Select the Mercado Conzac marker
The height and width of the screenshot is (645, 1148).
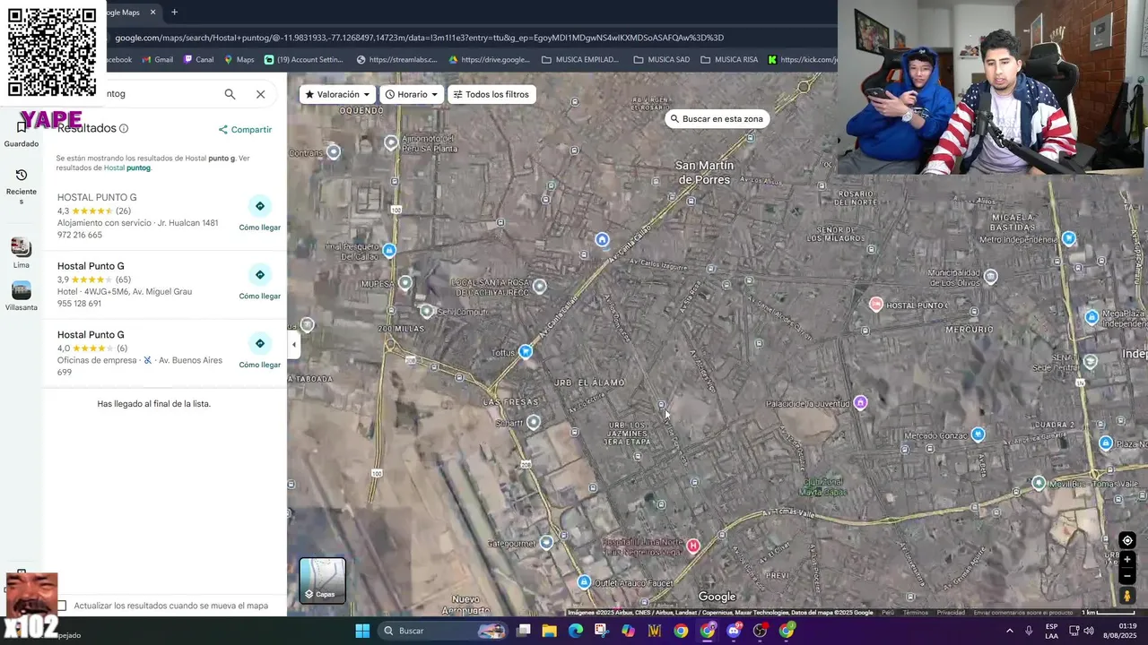pos(978,434)
